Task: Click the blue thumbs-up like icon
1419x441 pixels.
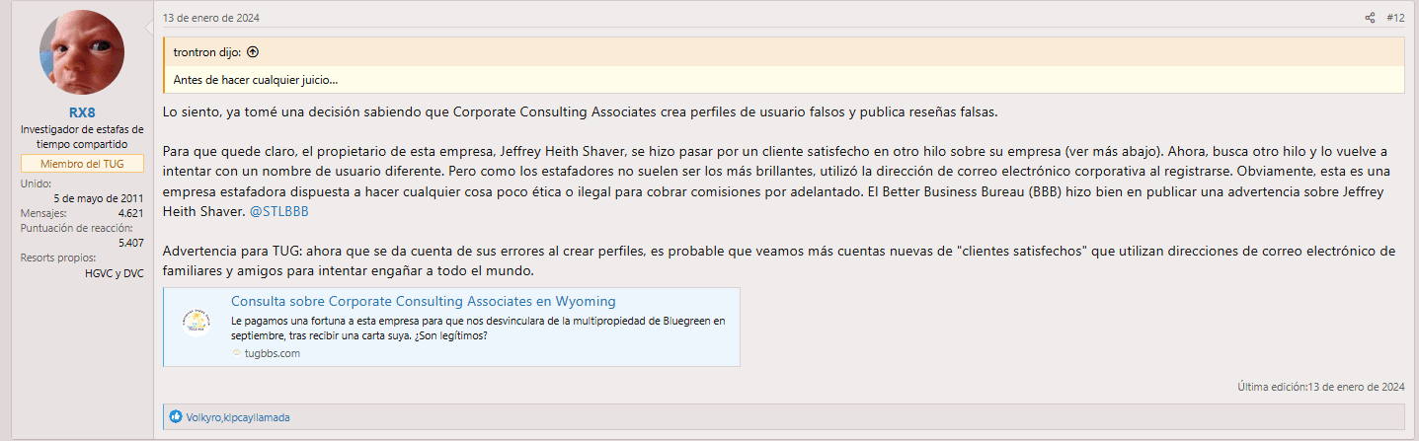Action: click(177, 417)
